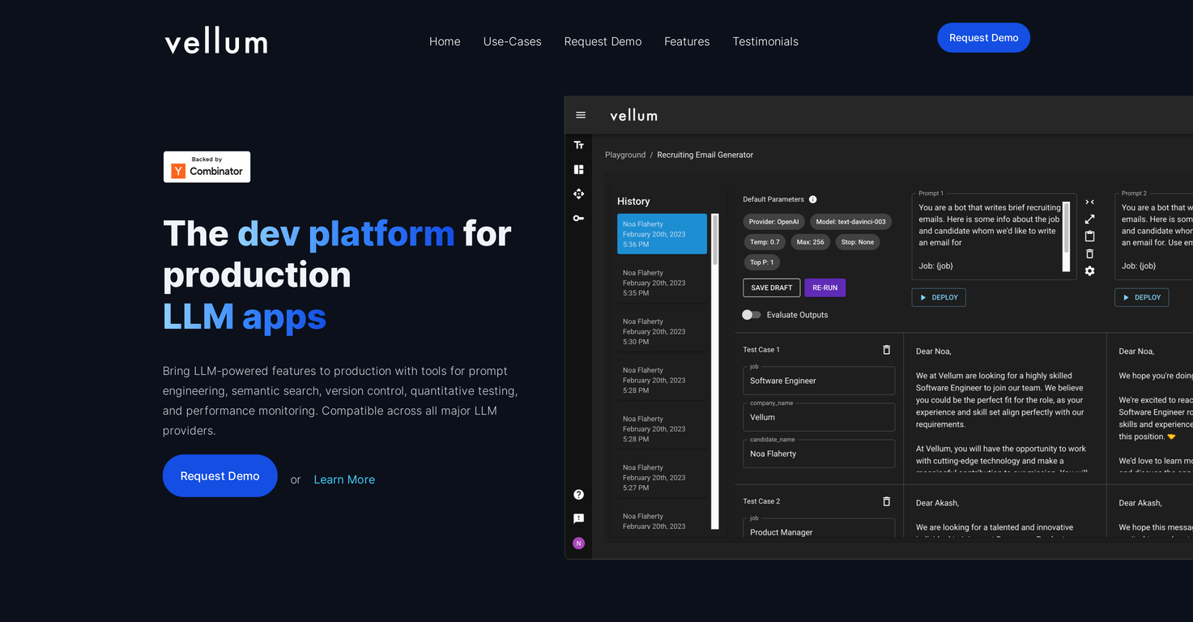Open the dashboard layout sidebar icon

point(578,169)
